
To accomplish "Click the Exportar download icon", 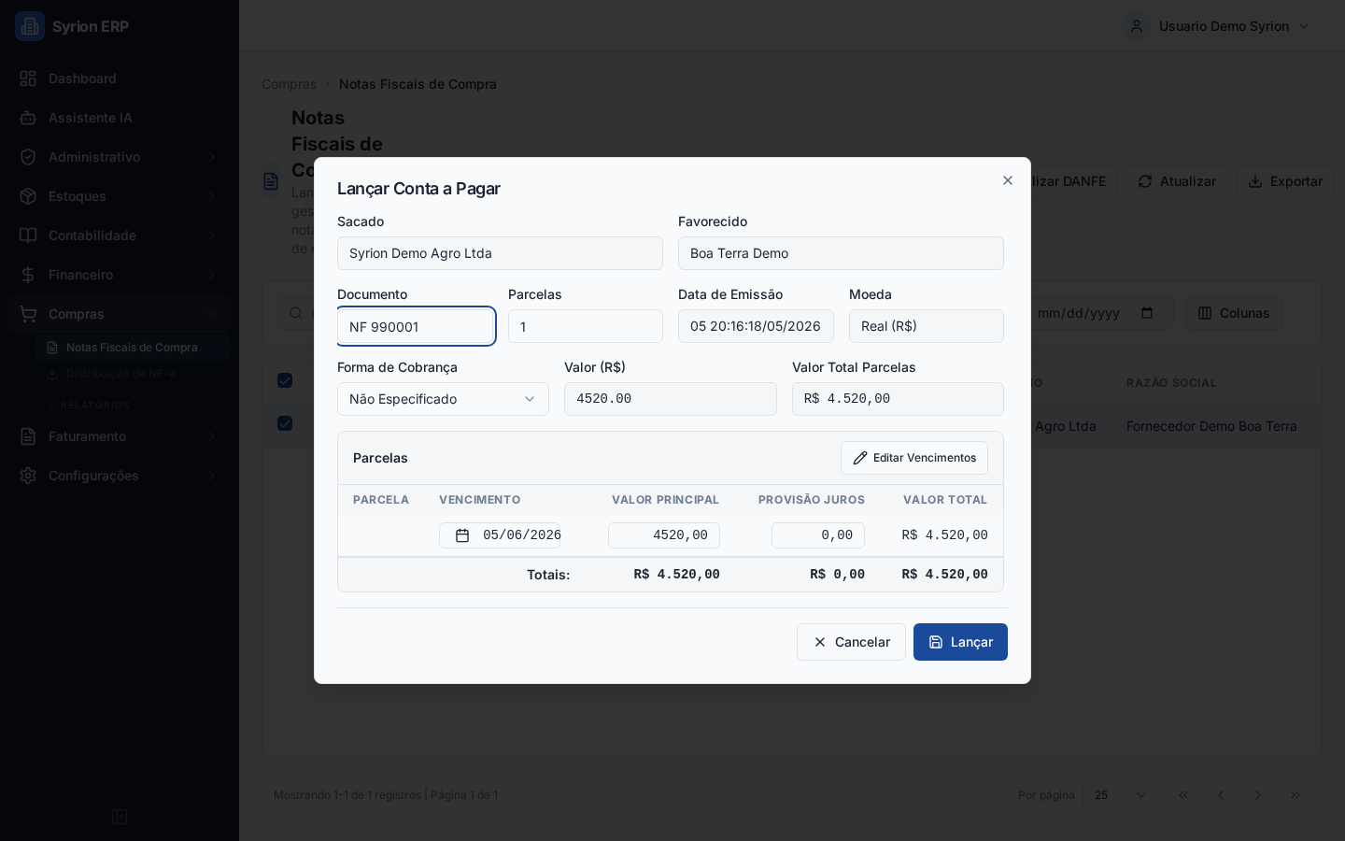I will pyautogui.click(x=1255, y=181).
